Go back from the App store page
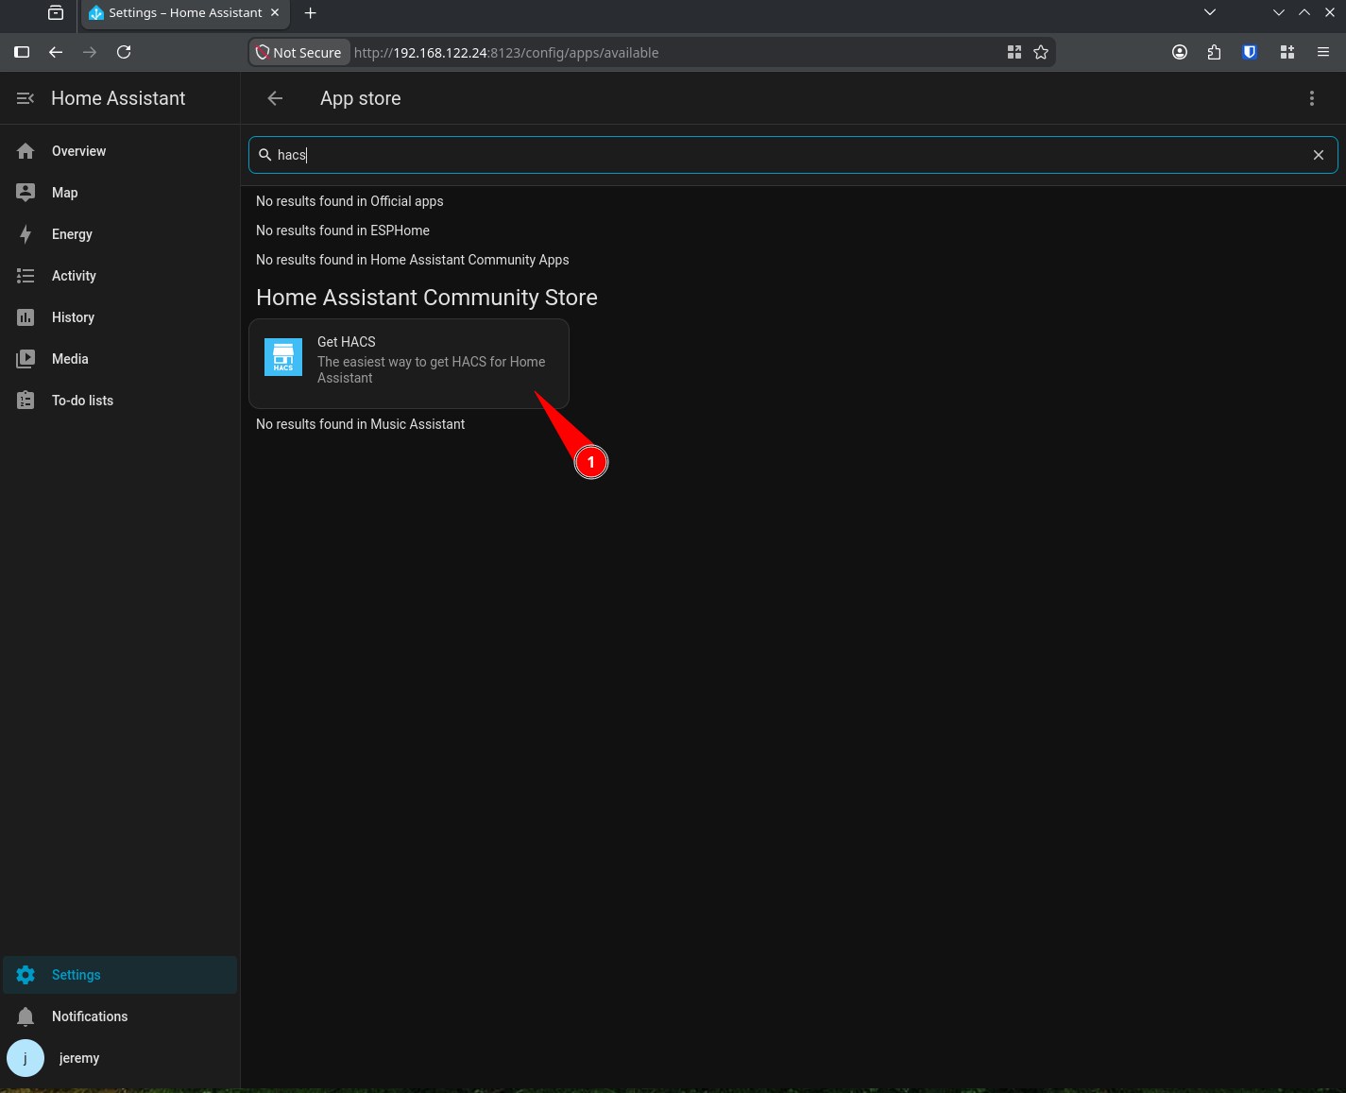1346x1093 pixels. [275, 98]
